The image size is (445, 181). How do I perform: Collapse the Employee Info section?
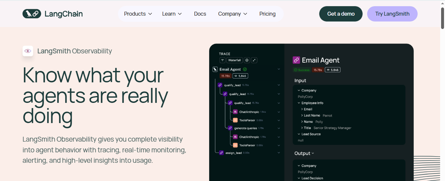(299, 103)
